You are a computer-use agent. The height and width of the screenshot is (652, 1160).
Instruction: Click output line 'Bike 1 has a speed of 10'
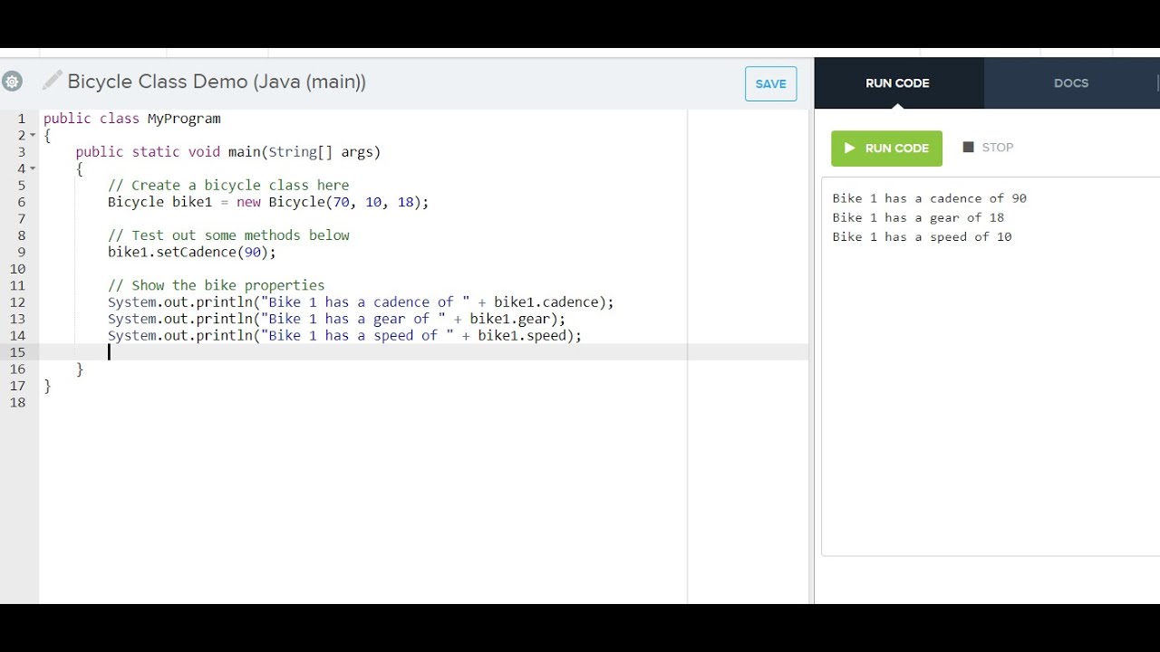click(922, 236)
